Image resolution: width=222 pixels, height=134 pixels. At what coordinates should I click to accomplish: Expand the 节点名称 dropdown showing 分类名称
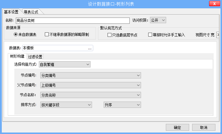click(x=91, y=95)
